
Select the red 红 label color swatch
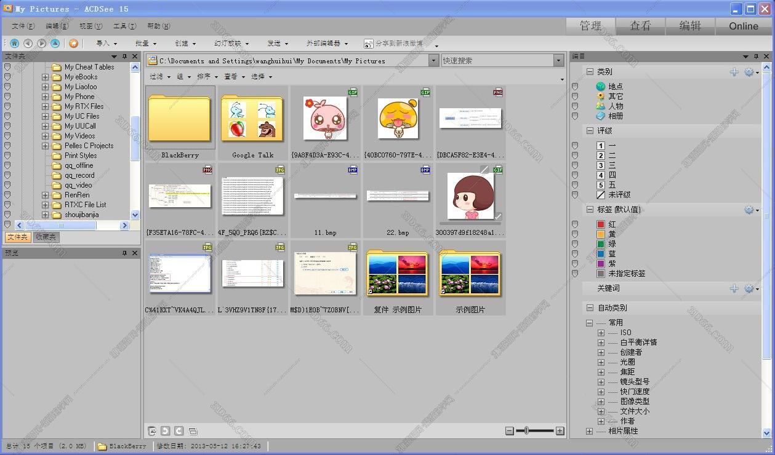click(x=601, y=224)
